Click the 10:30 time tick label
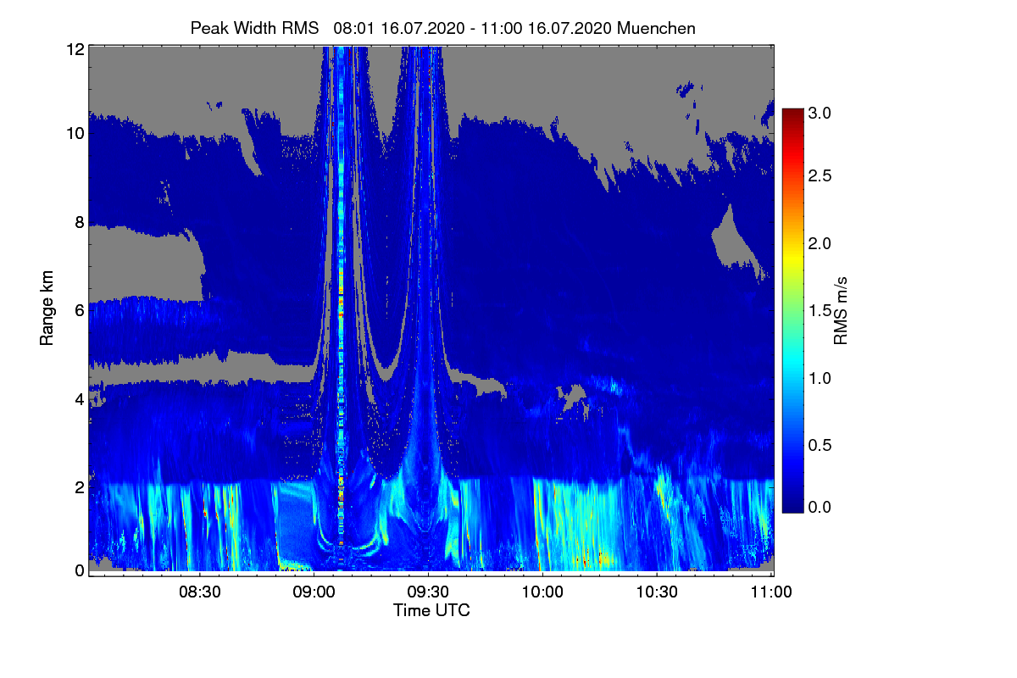1017x678 pixels. click(657, 591)
